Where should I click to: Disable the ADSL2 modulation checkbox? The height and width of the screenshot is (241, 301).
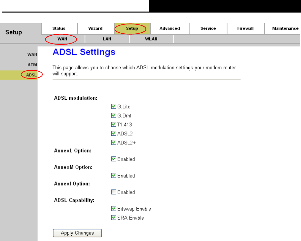point(114,133)
